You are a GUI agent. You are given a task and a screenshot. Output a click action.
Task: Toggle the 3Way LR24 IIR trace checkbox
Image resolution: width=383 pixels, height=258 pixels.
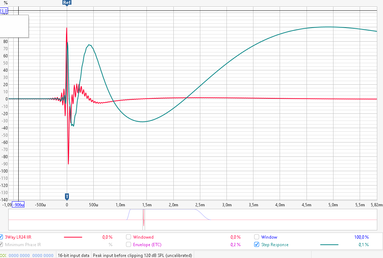[x=1, y=237]
